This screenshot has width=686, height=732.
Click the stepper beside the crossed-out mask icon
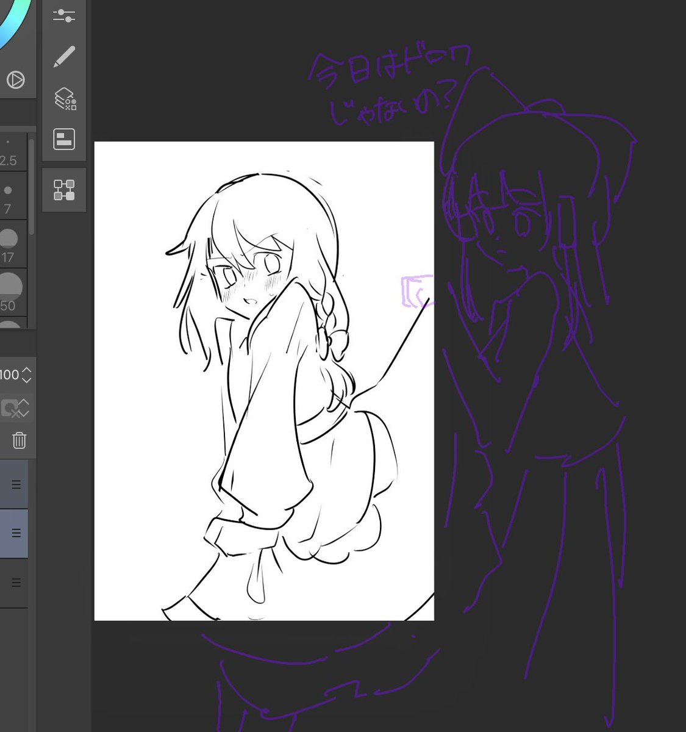coord(23,408)
